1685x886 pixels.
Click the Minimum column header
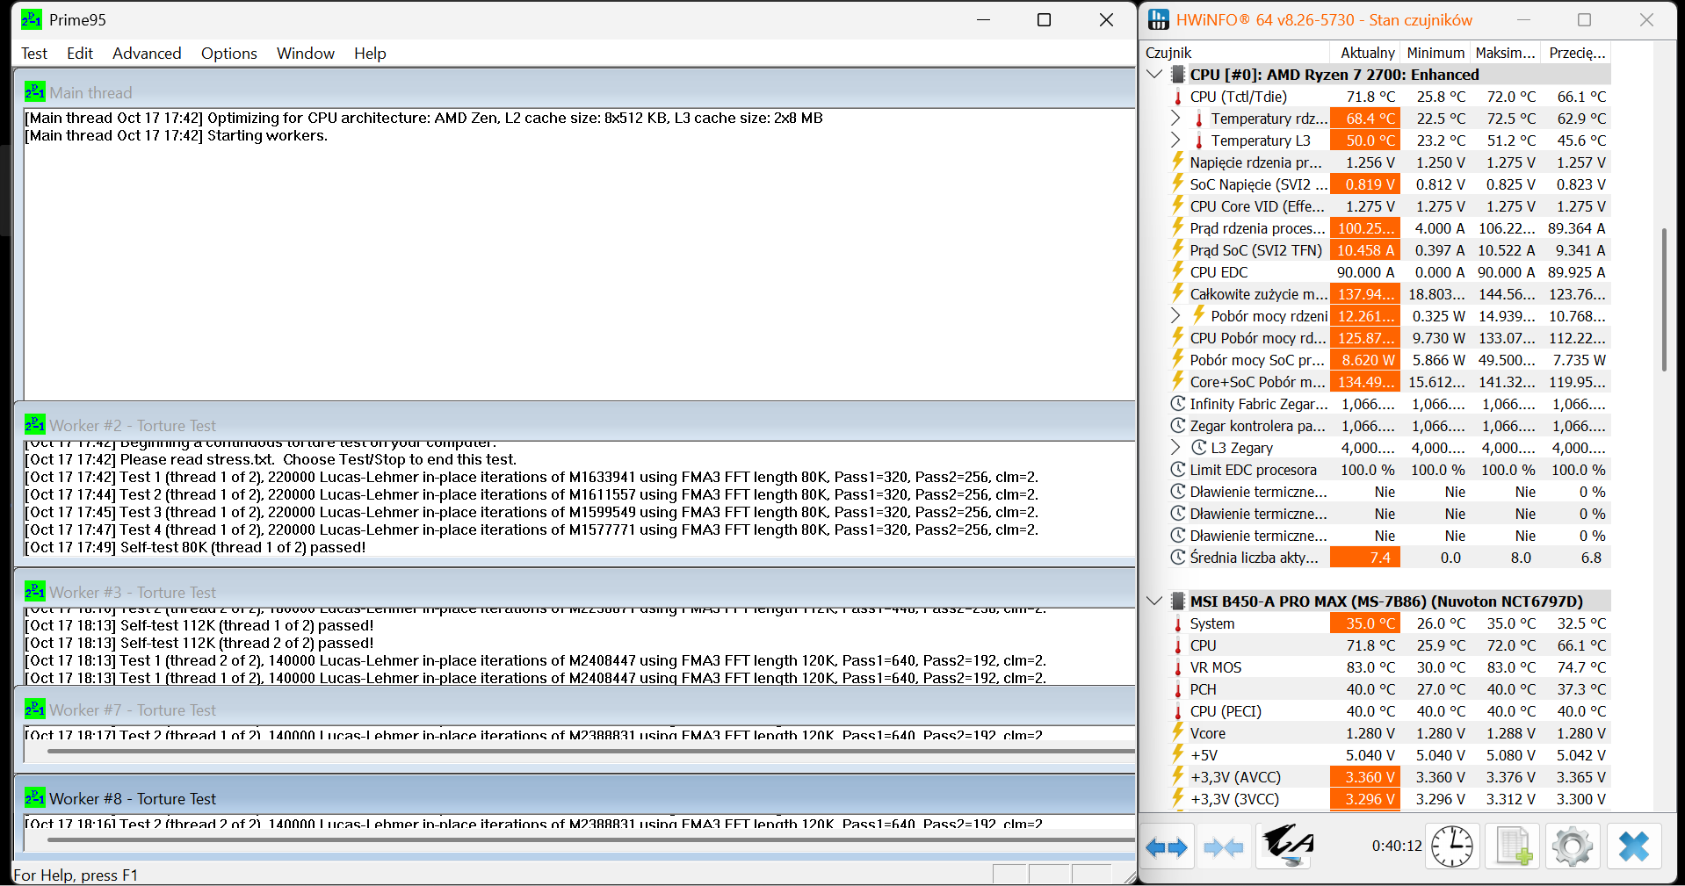pos(1436,53)
